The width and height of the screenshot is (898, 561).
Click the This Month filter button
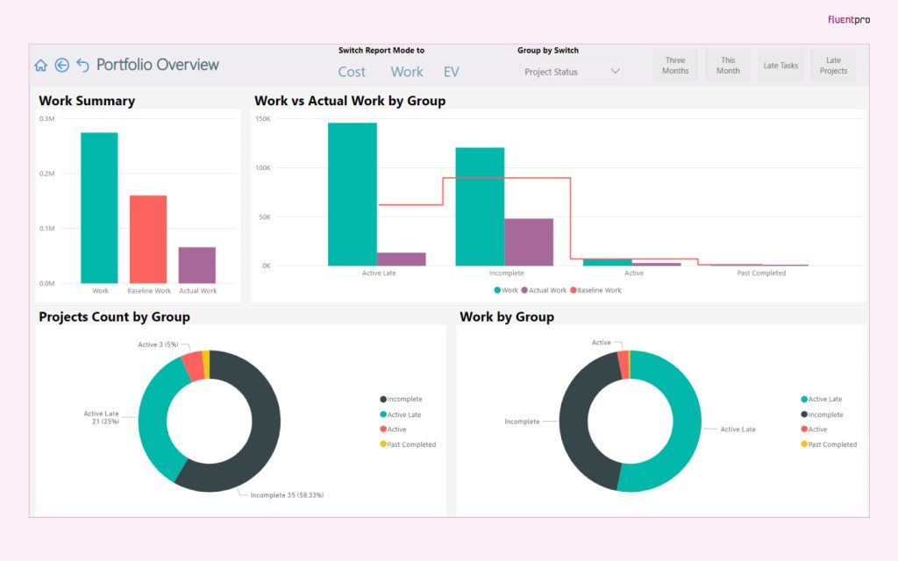(728, 65)
